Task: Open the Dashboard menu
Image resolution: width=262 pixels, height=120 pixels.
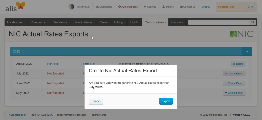Action: click(16, 22)
